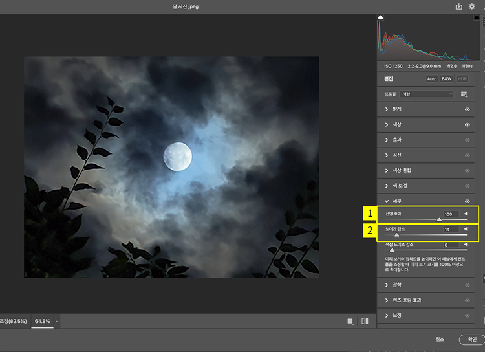Toggle visibility of the 밝게 panel

pos(467,109)
